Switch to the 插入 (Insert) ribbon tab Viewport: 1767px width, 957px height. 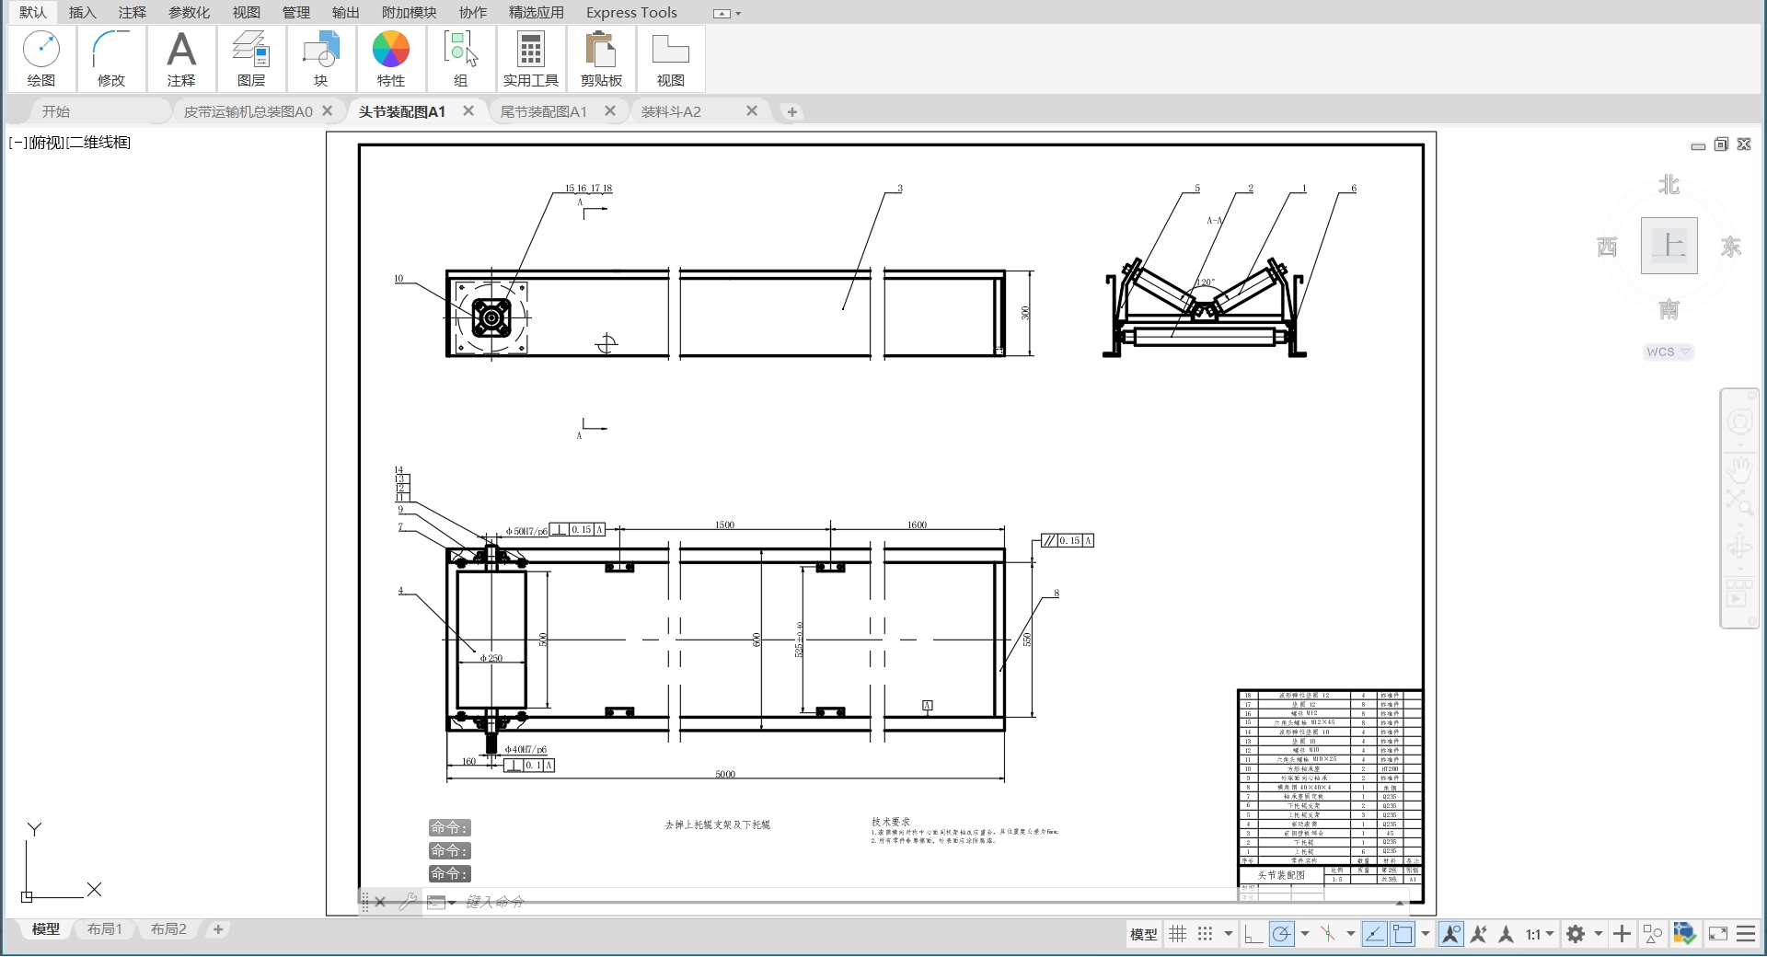[x=82, y=12]
